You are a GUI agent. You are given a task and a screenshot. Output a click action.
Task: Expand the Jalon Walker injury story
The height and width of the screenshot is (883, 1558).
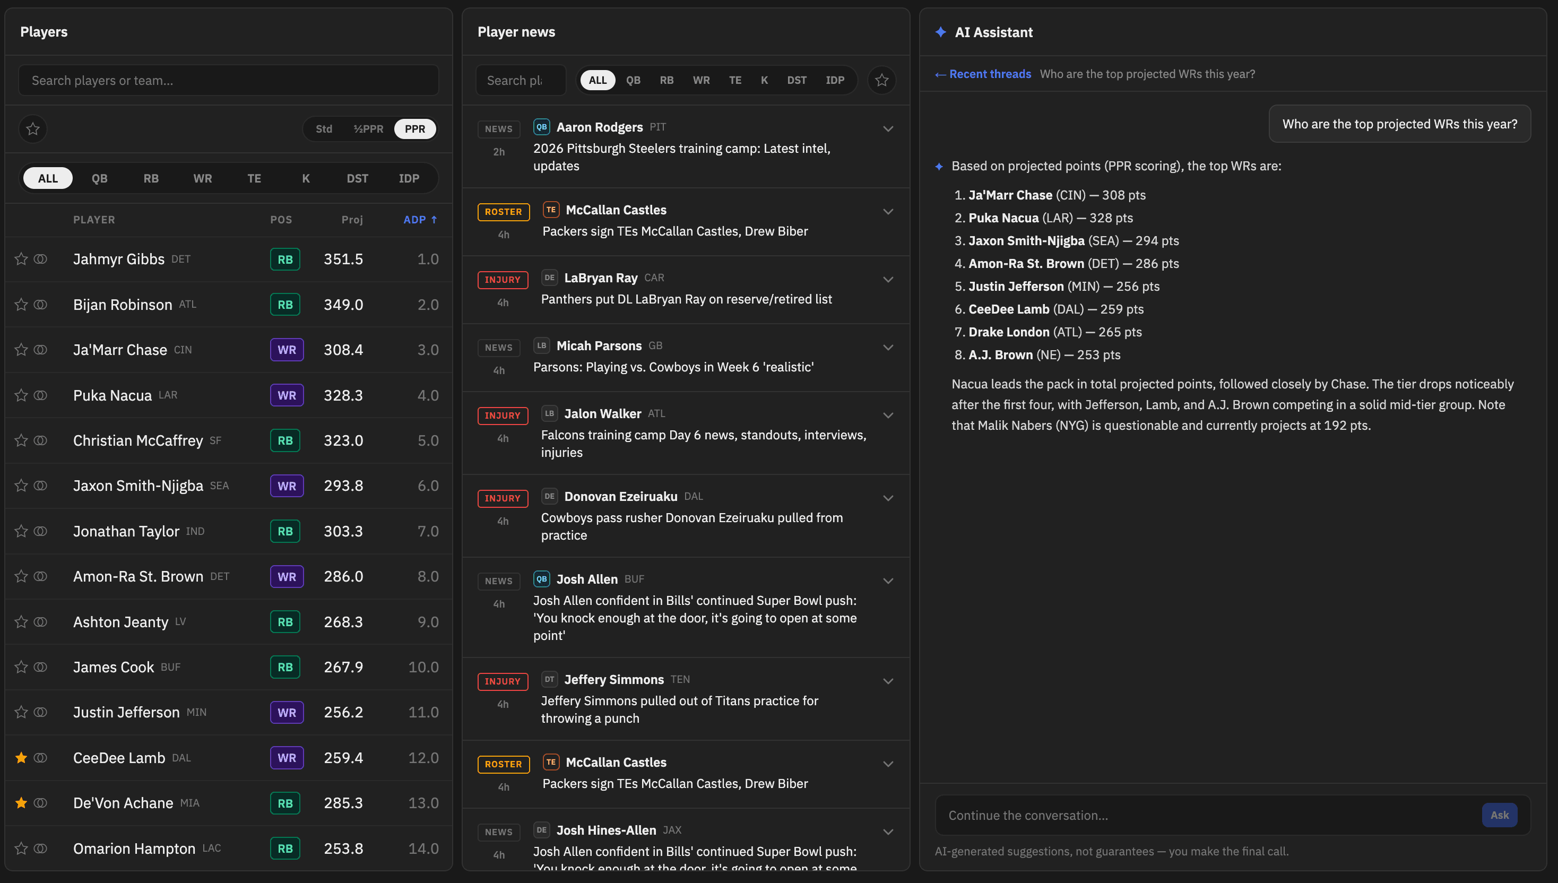click(888, 415)
